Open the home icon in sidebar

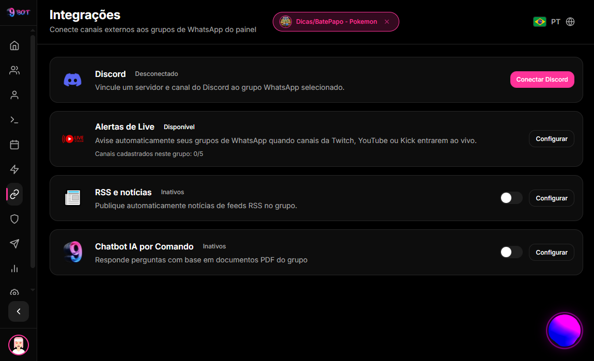(14, 46)
